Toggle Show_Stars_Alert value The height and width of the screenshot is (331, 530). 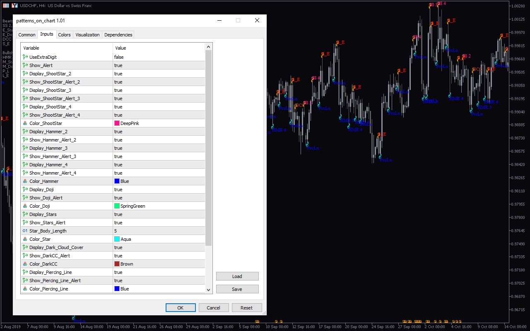[x=159, y=223]
